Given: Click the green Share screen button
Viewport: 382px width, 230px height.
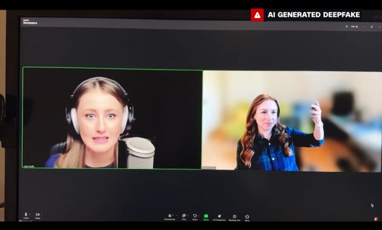Looking at the screenshot, I should pos(206,216).
